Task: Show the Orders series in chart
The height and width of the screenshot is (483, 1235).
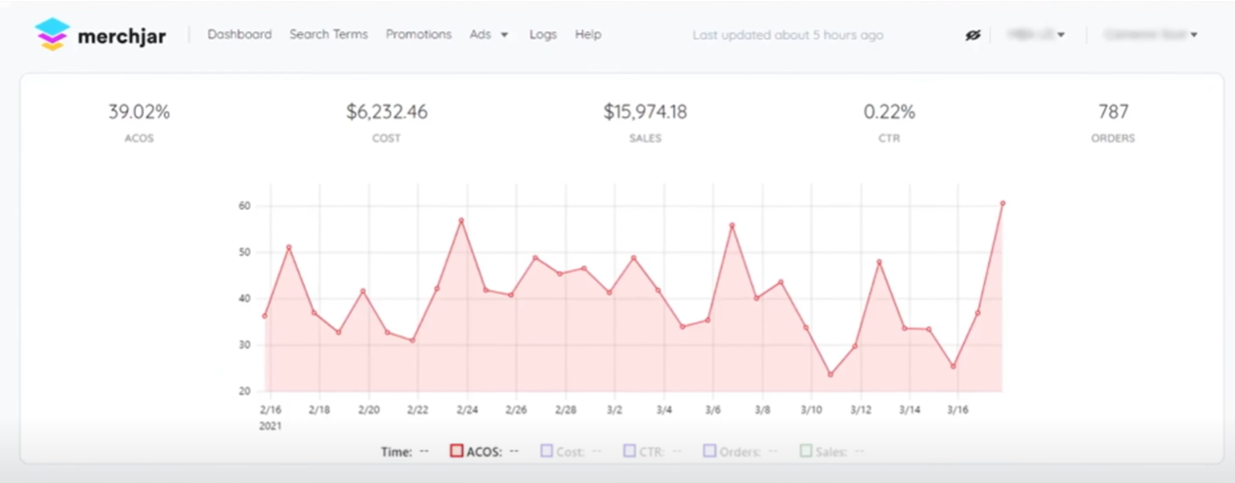Action: 708,452
